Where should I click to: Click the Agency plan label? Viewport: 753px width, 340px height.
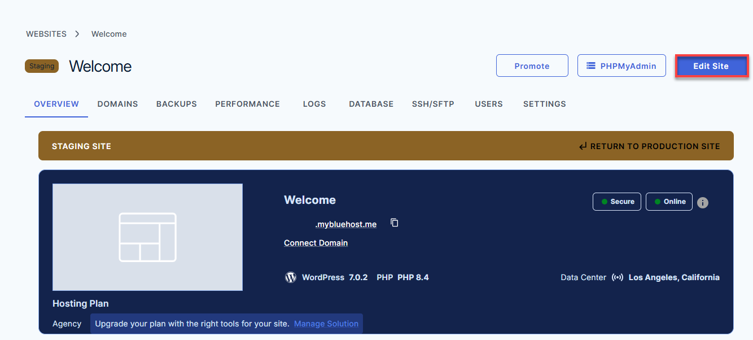pos(67,324)
